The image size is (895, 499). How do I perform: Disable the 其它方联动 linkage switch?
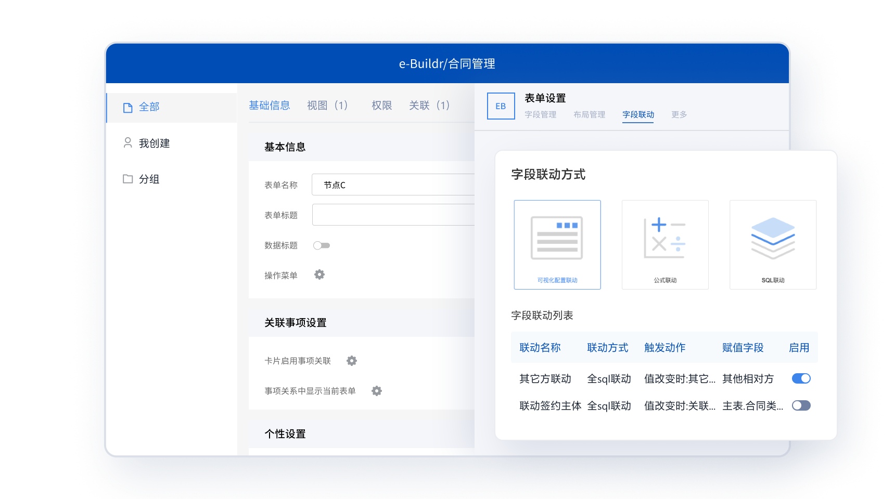point(801,378)
